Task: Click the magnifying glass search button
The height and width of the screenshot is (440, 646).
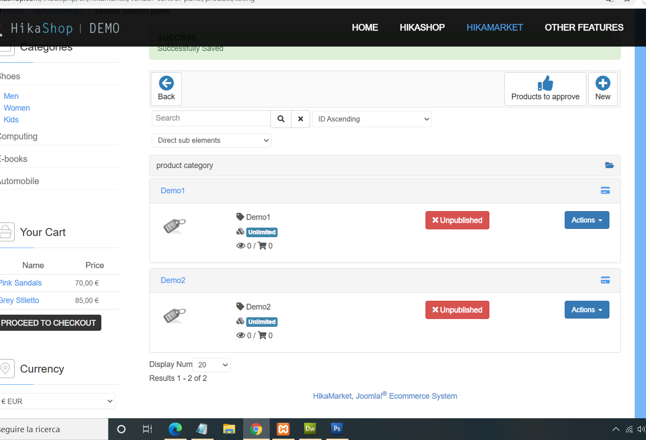Action: (x=281, y=119)
